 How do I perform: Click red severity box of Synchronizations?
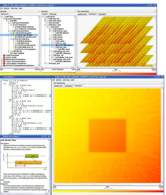[x=4, y=59]
